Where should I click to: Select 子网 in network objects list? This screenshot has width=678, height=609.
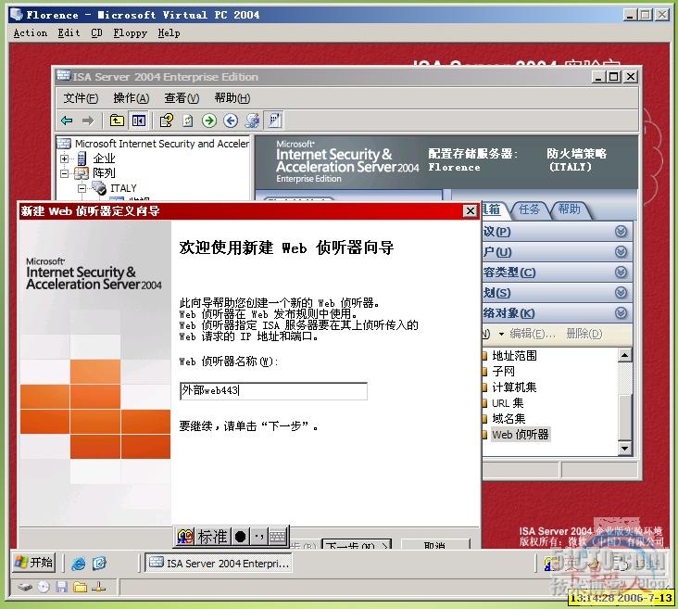(503, 372)
